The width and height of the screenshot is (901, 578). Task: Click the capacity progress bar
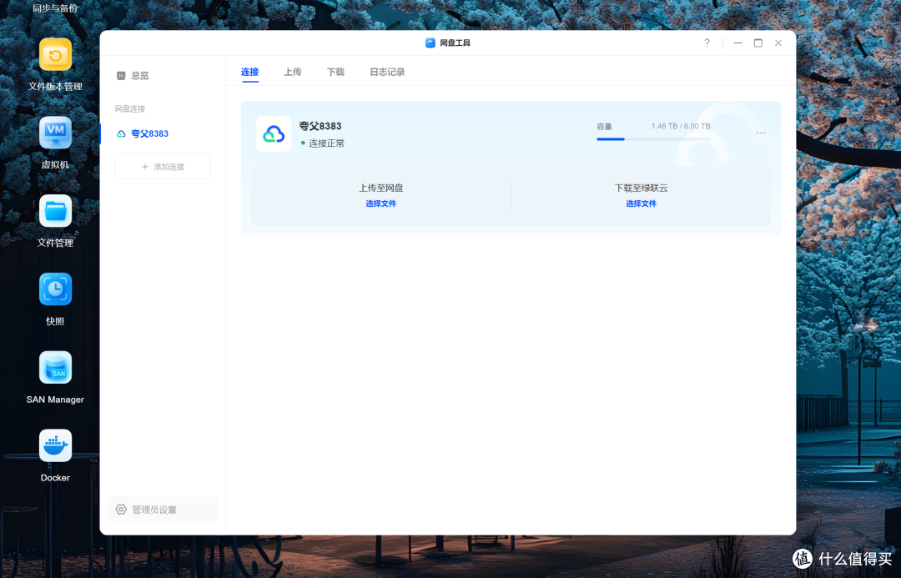[653, 139]
